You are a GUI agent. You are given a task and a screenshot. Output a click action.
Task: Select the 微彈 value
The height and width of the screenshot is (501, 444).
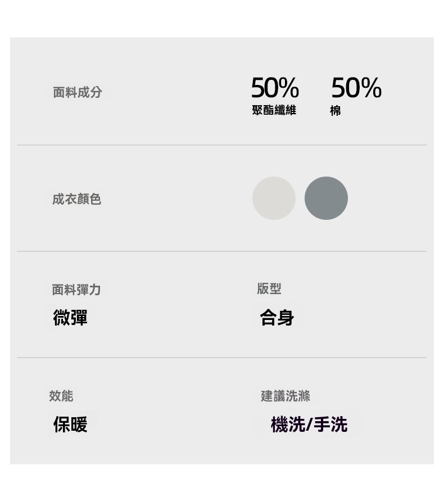click(70, 318)
